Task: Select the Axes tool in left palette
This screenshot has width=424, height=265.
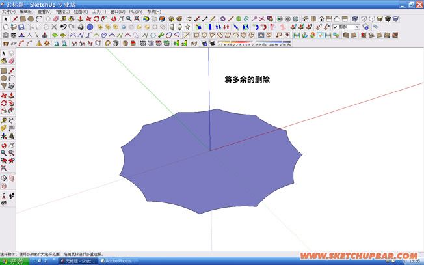Action: point(4,135)
